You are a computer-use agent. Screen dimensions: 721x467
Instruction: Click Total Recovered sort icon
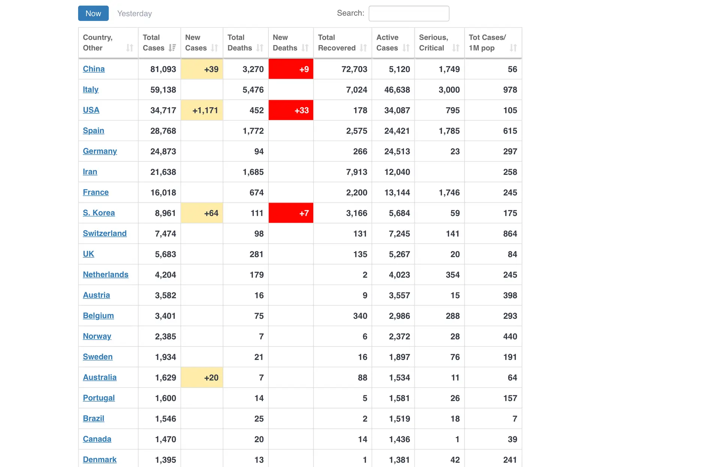363,48
